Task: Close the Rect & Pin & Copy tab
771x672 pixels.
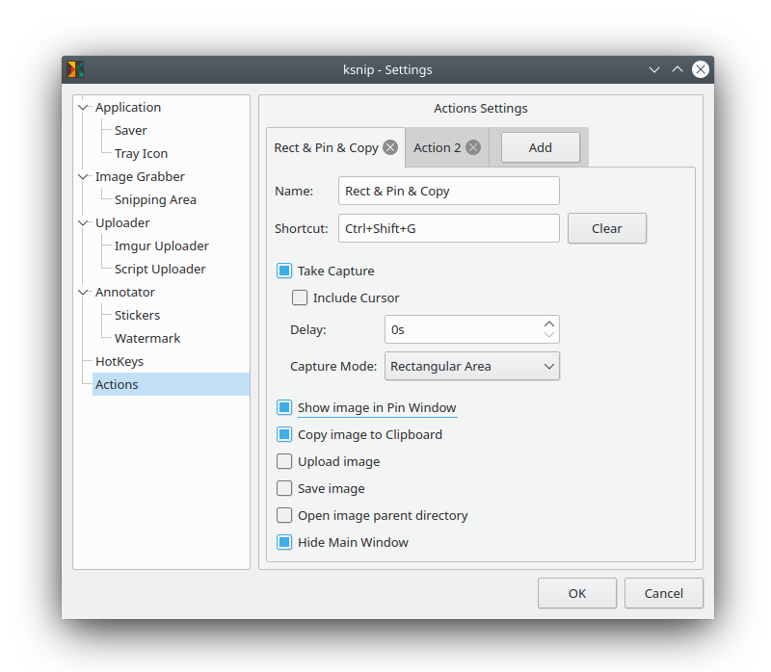Action: click(390, 147)
